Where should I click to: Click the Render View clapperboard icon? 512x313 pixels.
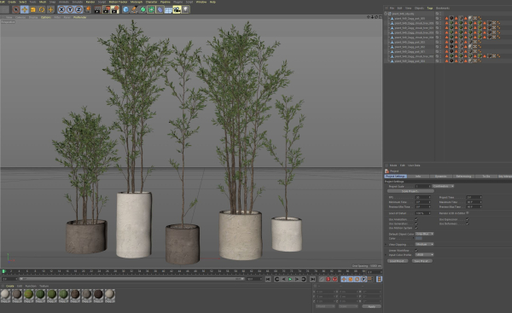[x=97, y=9]
